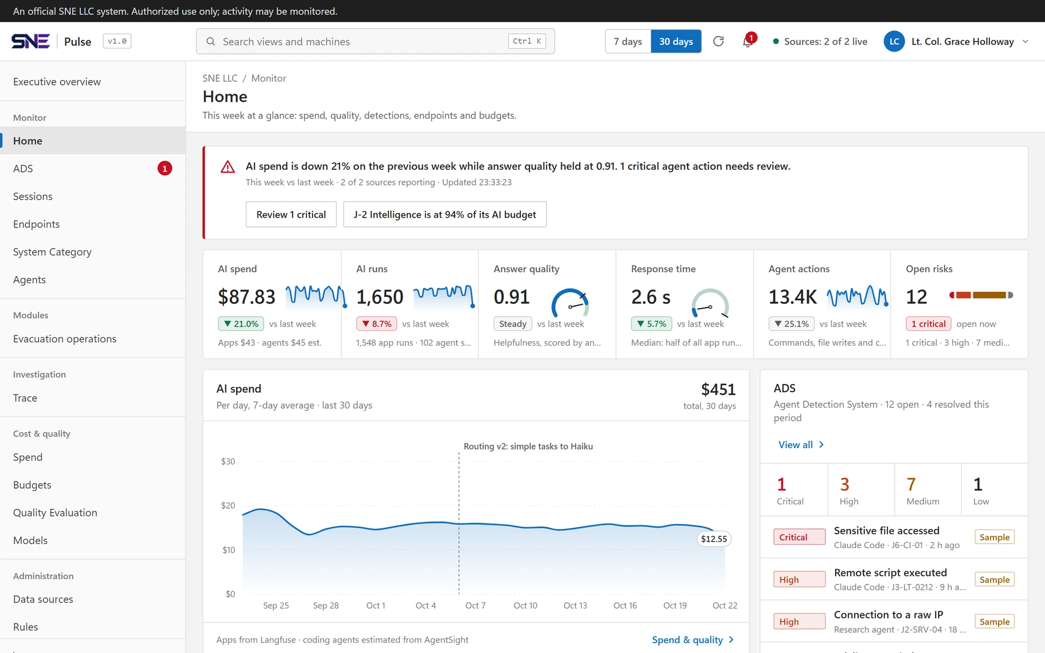
Task: Click the LC user avatar
Action: click(x=894, y=41)
